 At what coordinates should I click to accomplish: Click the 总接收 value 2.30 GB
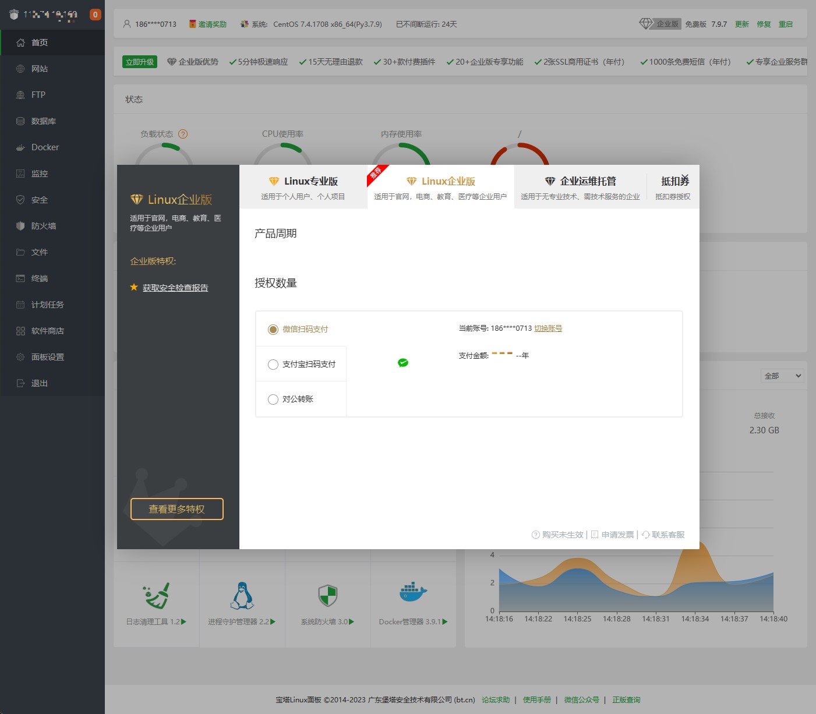[x=764, y=430]
